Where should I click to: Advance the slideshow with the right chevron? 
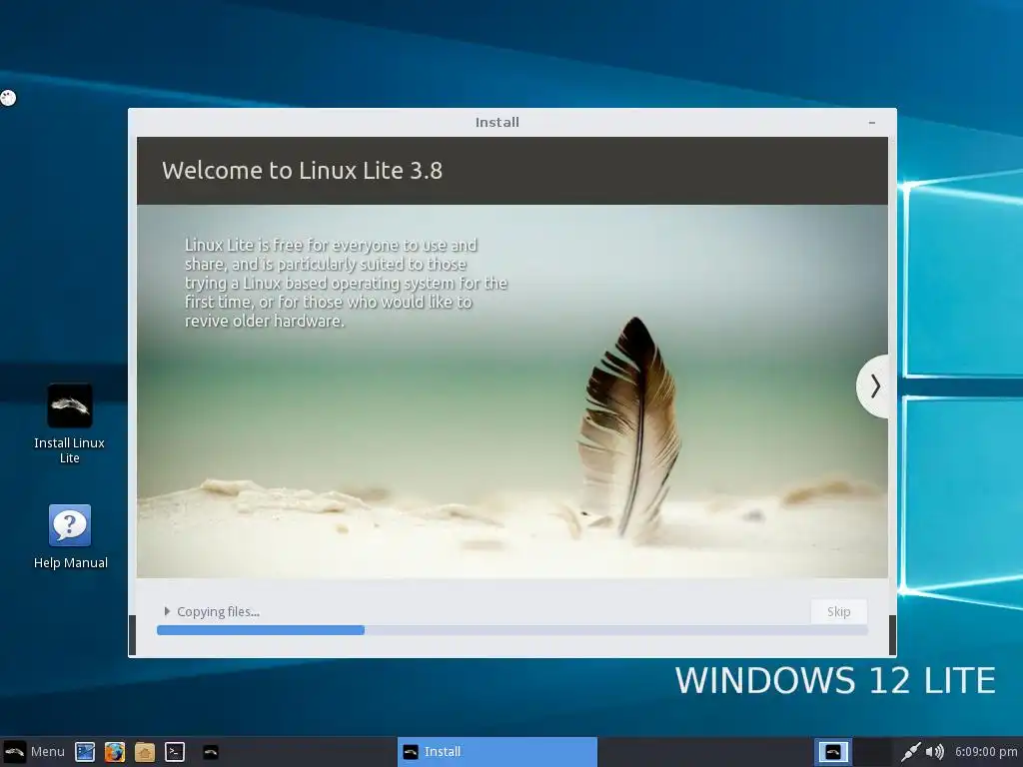[873, 386]
